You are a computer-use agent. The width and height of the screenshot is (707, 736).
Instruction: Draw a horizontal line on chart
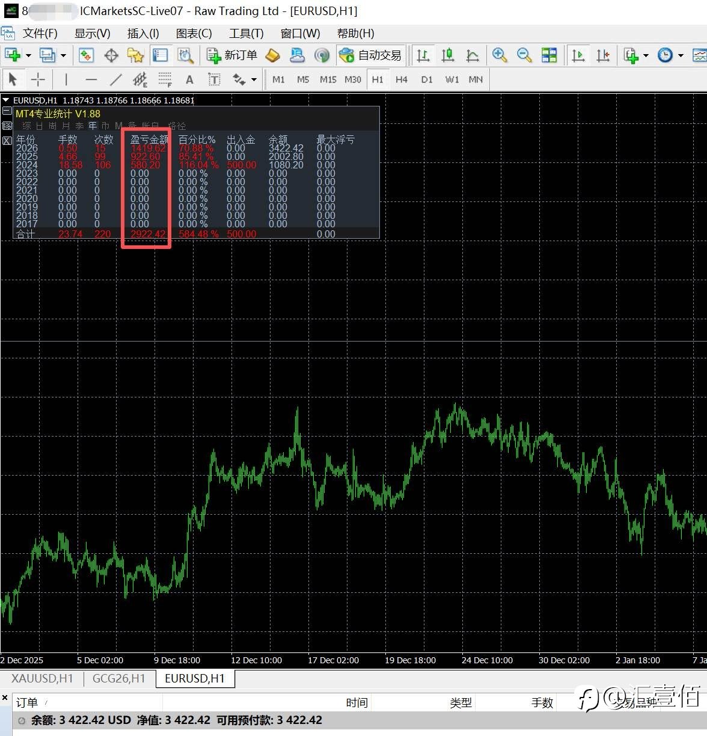pos(91,79)
